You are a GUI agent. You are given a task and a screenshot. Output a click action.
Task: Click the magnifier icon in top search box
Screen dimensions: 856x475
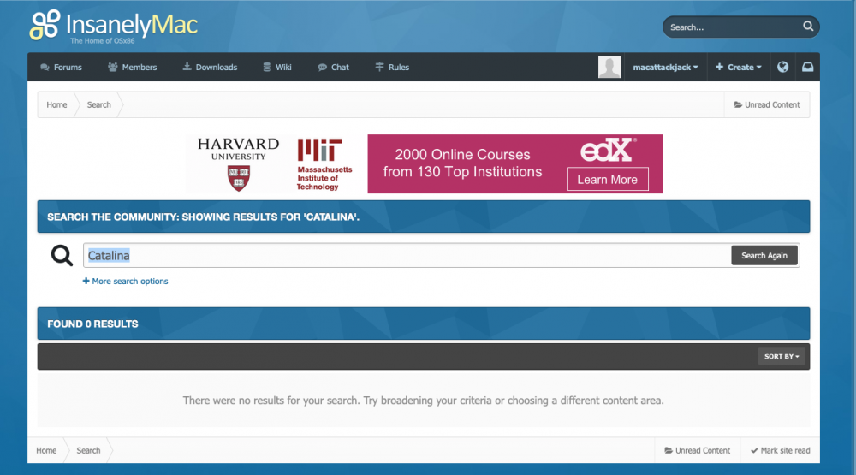(x=808, y=27)
